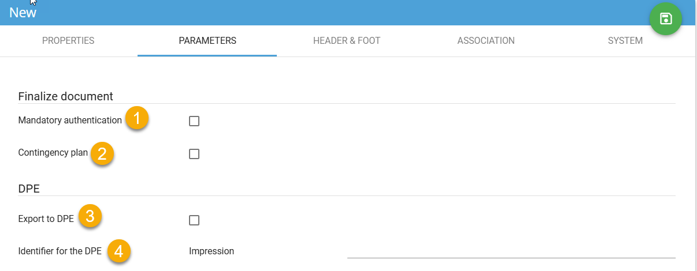The image size is (697, 271).
Task: Click the orange number 2 badge
Action: pos(102,153)
